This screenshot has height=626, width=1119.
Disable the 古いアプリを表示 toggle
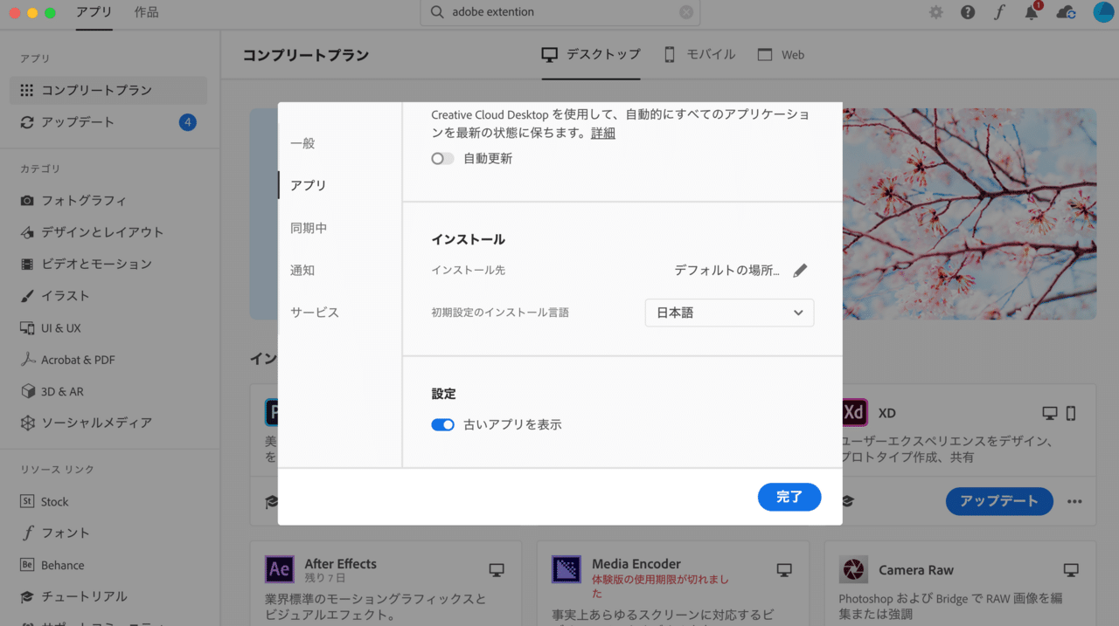[x=442, y=425]
